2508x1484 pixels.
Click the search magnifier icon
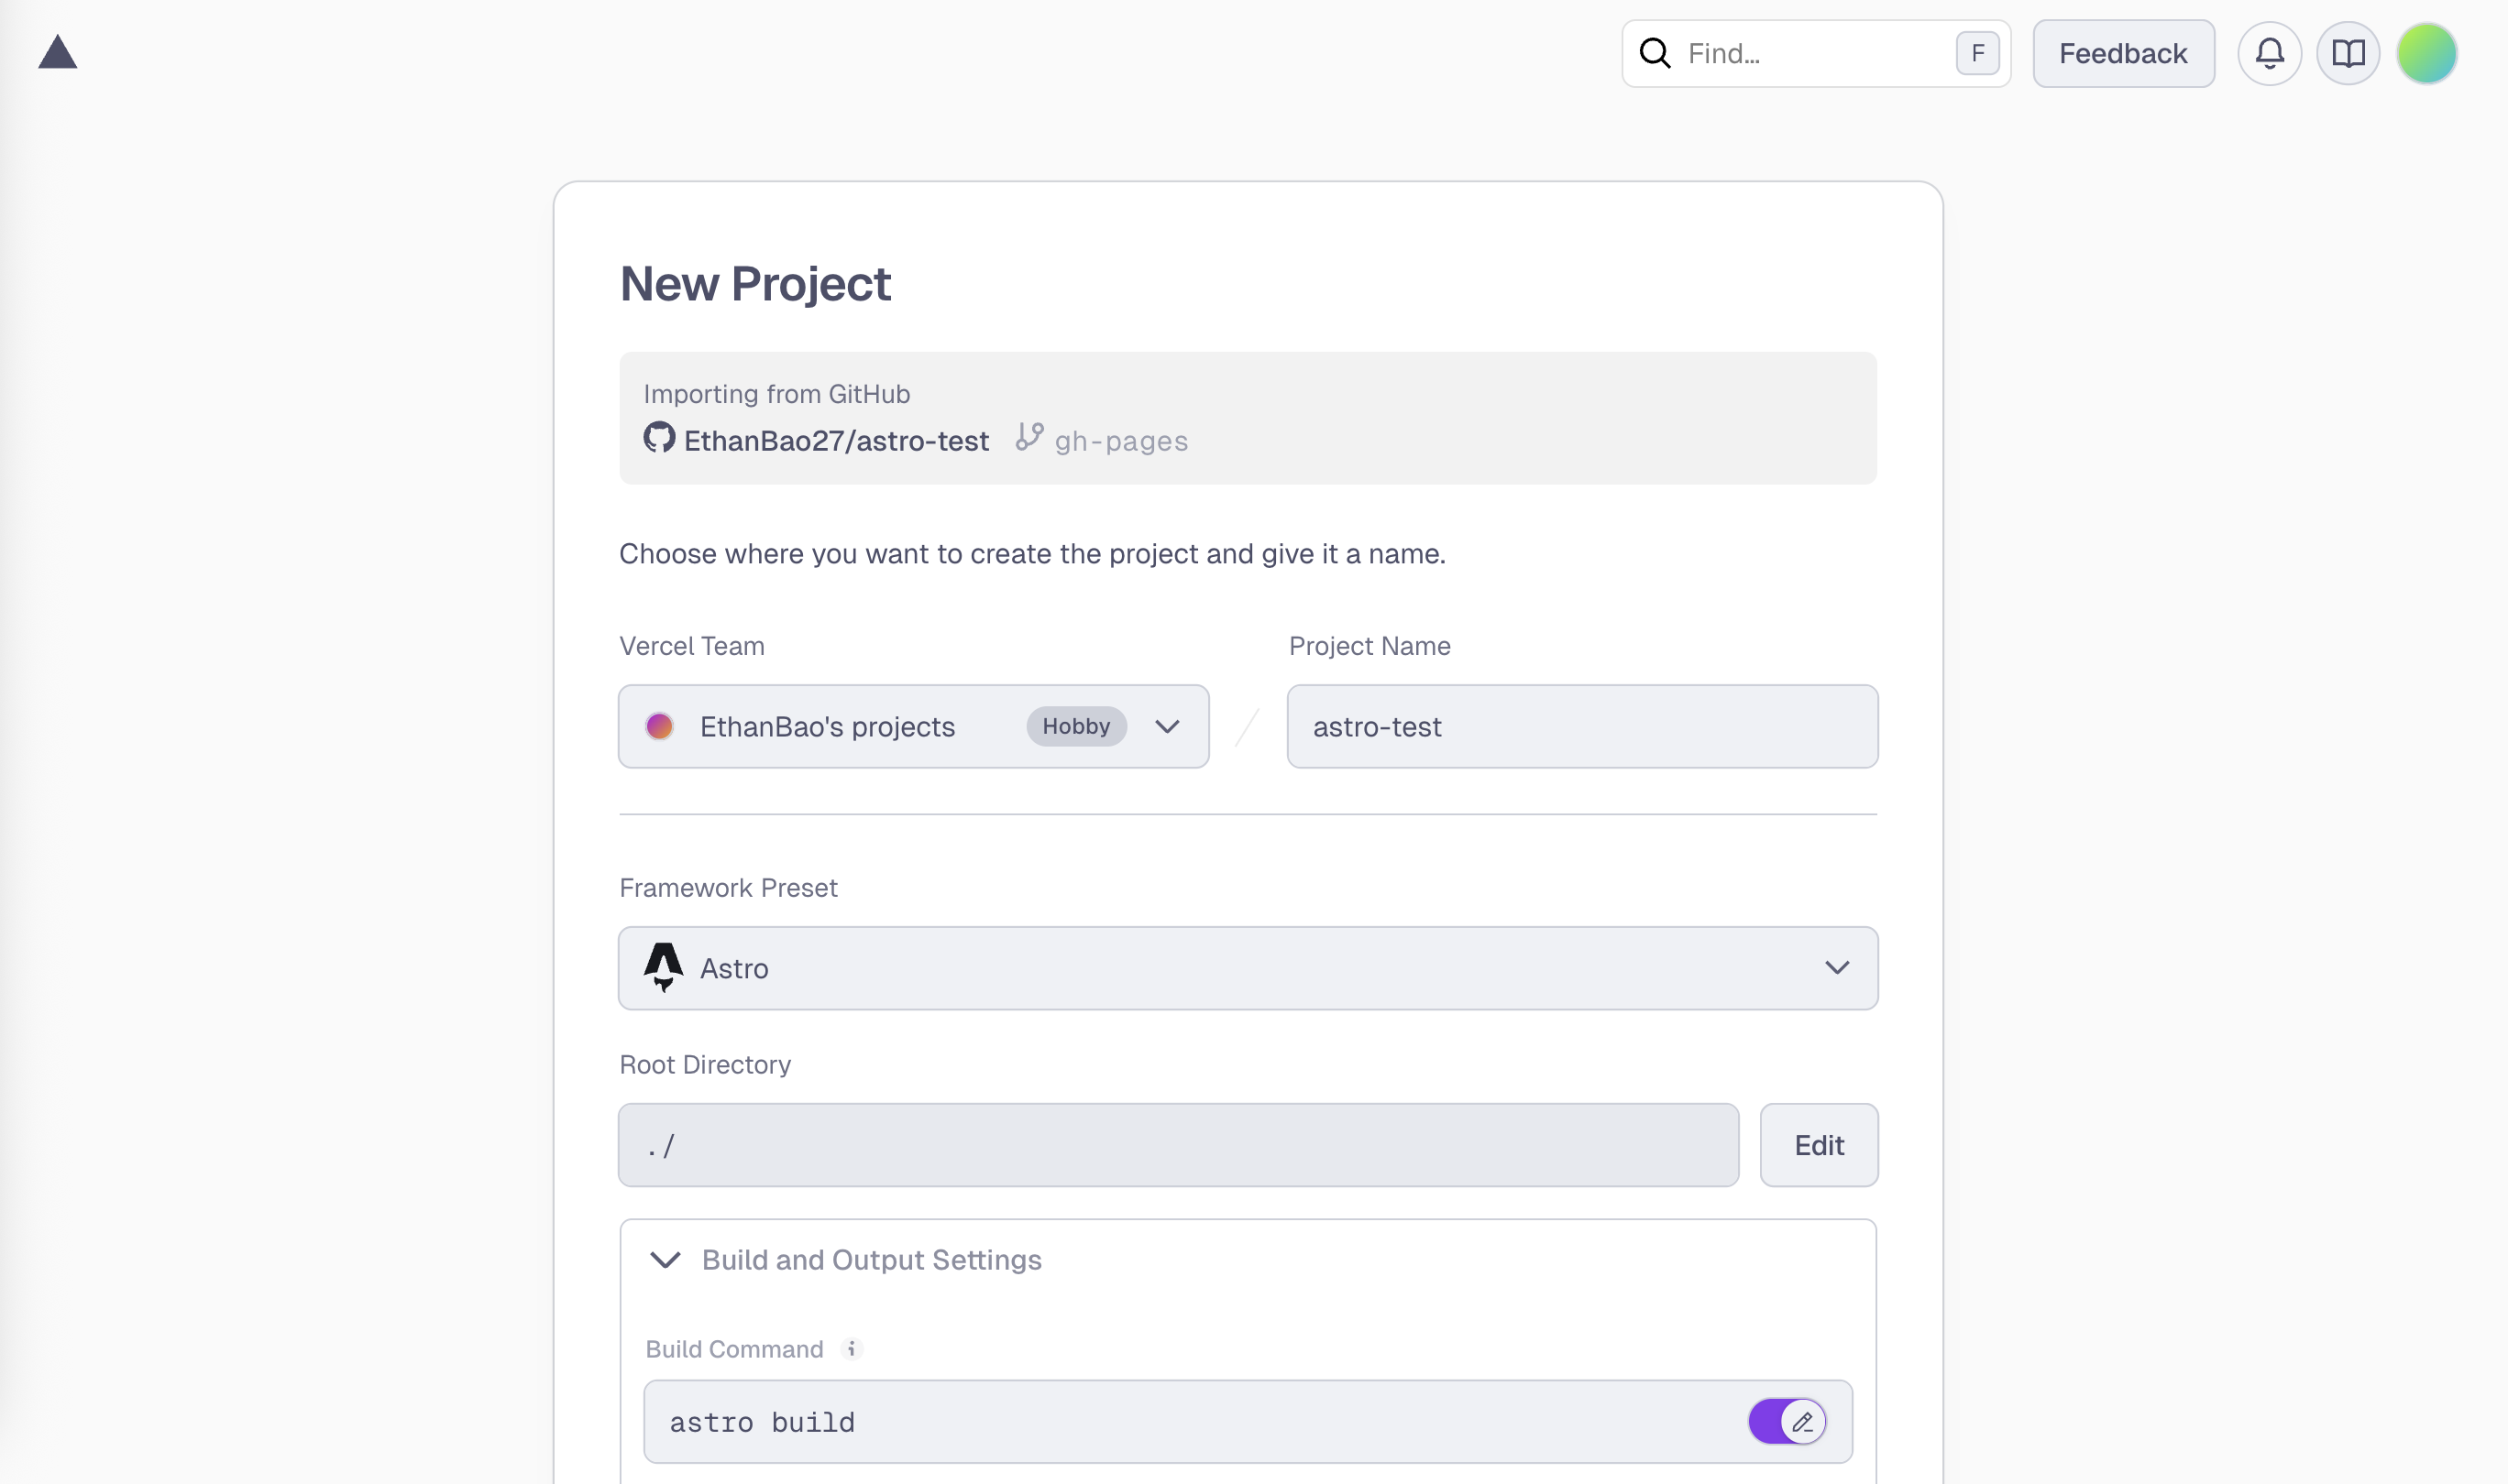(1655, 53)
